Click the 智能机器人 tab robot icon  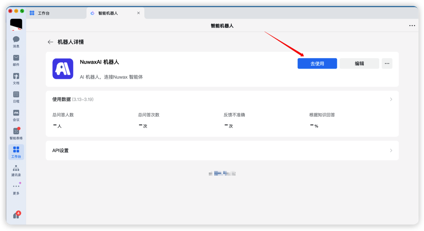[x=92, y=13]
